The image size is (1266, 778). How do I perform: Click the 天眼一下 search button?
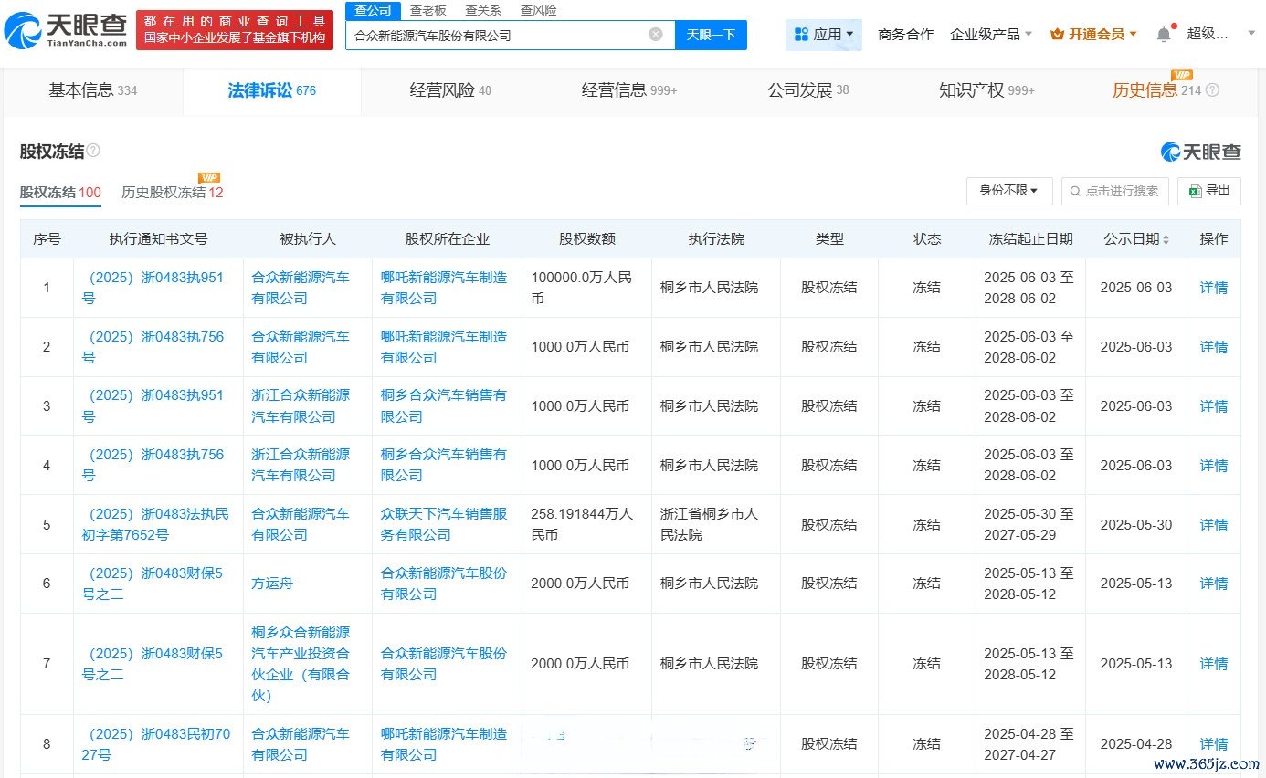[x=711, y=35]
